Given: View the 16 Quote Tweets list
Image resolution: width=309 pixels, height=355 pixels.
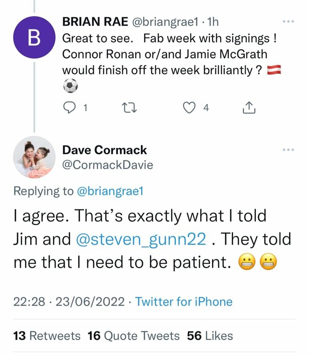Looking at the screenshot, I should [134, 336].
